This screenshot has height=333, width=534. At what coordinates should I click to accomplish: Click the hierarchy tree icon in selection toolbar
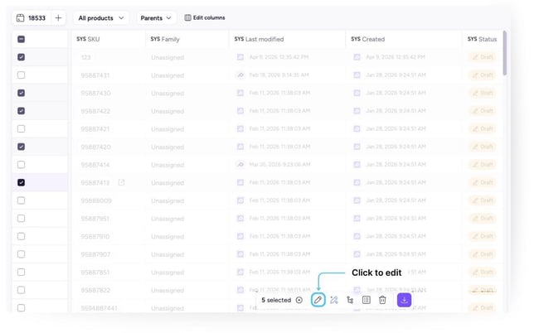350,300
